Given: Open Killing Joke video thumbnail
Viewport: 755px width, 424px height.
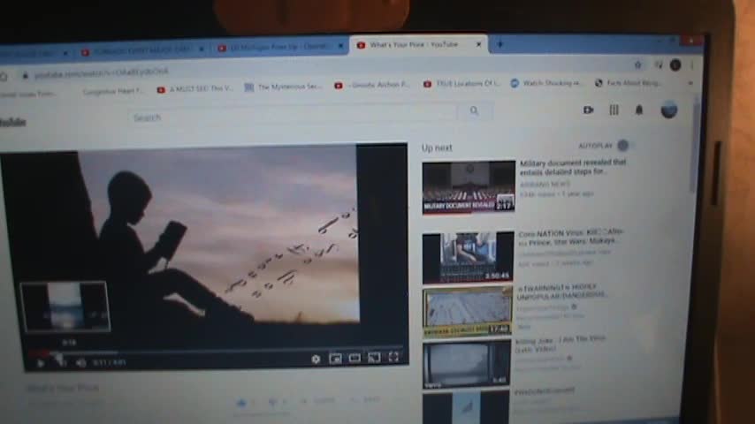Looking at the screenshot, I should coord(467,364).
